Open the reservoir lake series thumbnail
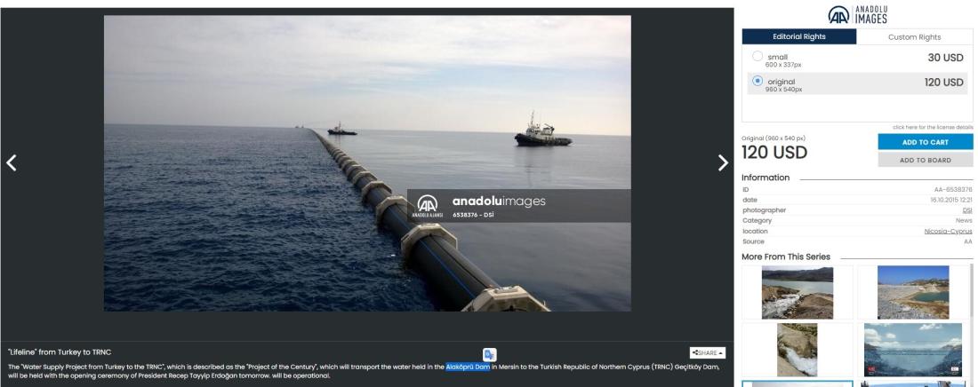978x387 pixels. (798, 291)
